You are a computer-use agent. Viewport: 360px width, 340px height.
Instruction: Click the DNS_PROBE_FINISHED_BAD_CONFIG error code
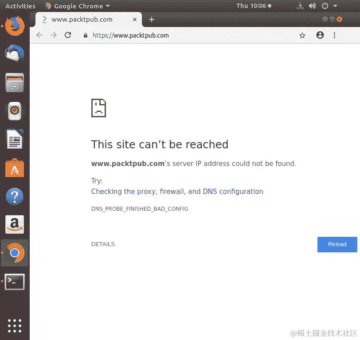[x=140, y=209]
